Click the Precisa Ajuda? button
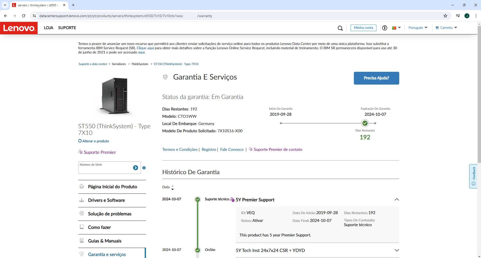 376,78
